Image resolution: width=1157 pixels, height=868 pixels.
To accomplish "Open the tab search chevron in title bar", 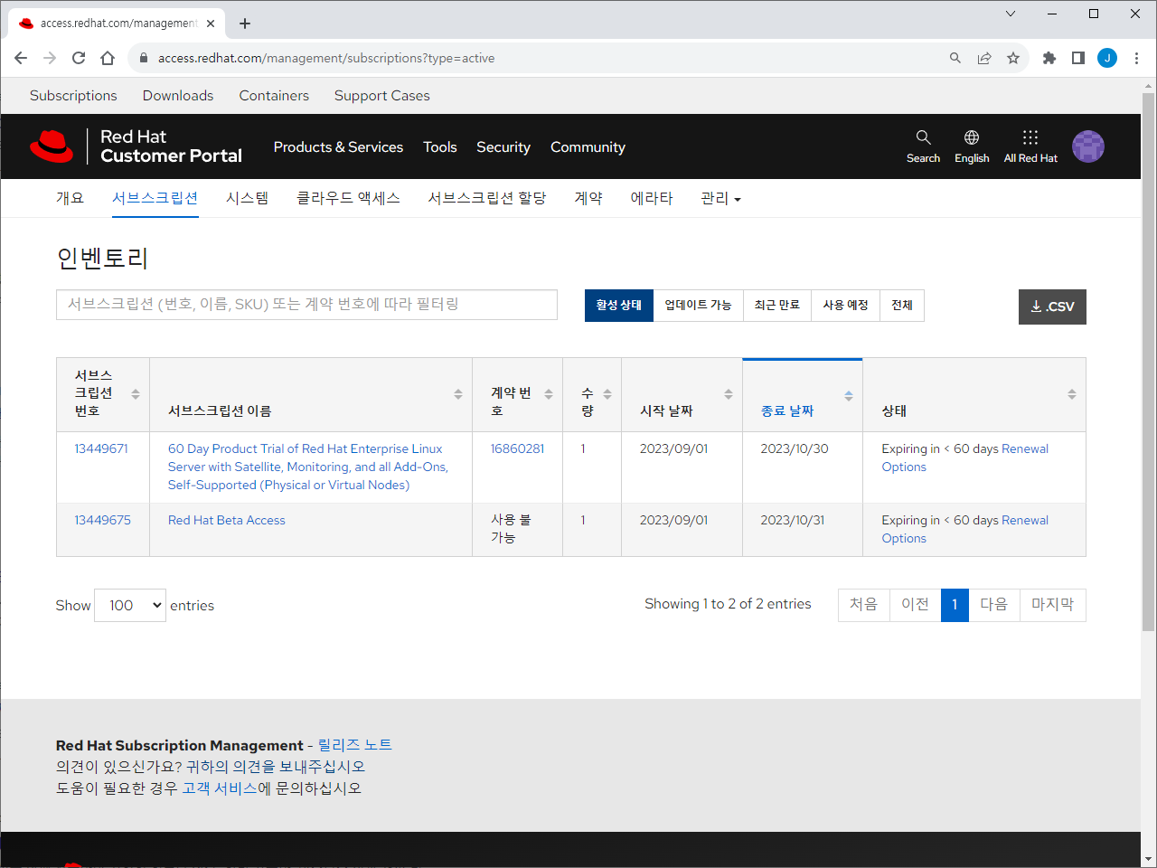I will [1011, 14].
